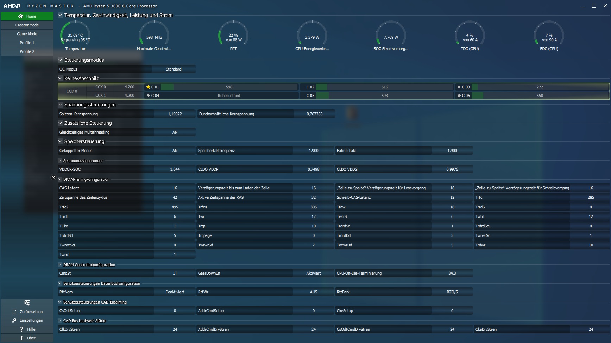The image size is (611, 343).
Task: Click the Speichertaktfrequenz value 1.900
Action: click(x=314, y=151)
